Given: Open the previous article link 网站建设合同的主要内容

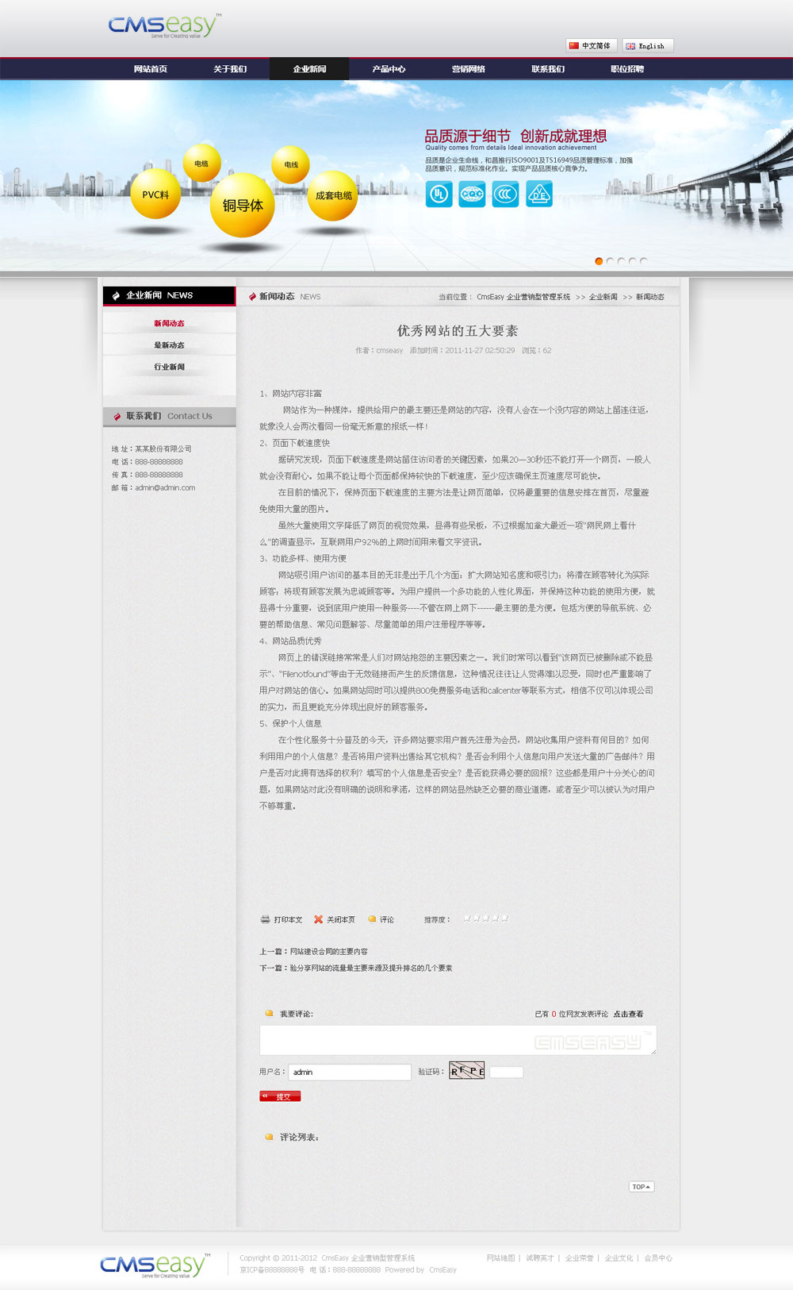Looking at the screenshot, I should tap(328, 951).
